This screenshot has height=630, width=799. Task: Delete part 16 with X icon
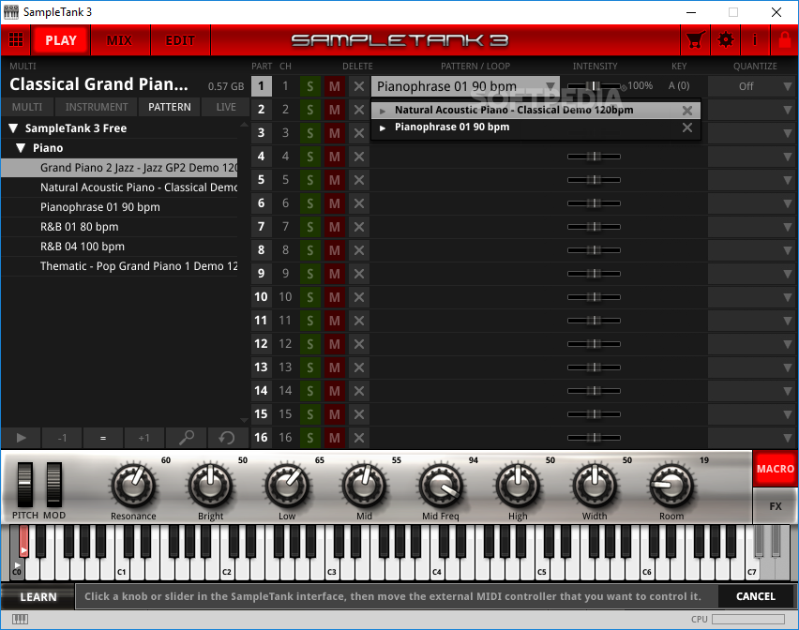(x=359, y=438)
